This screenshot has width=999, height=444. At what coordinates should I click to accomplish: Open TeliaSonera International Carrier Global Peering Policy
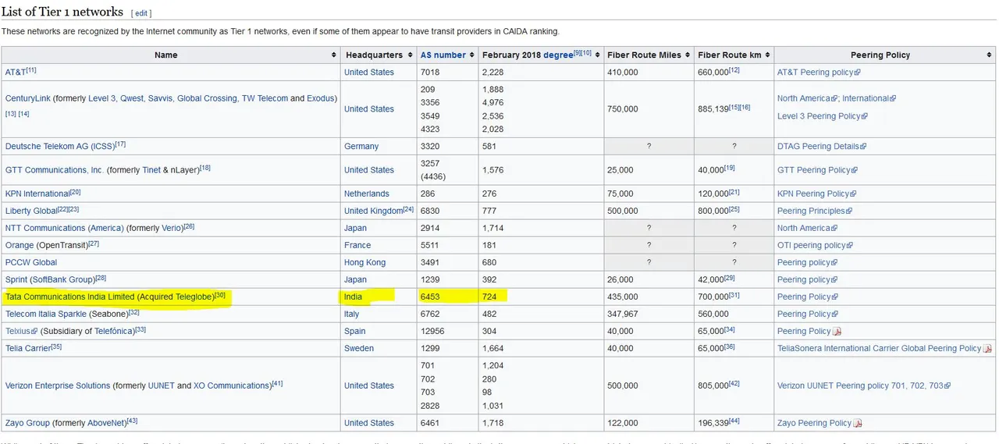(x=880, y=349)
